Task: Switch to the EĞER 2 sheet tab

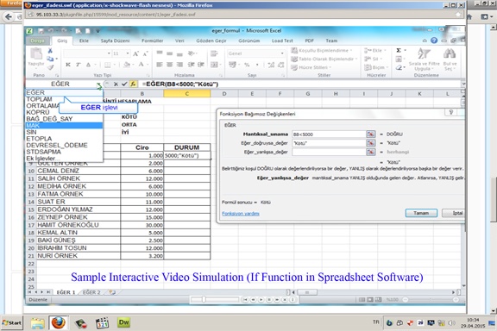Action: 91,292
